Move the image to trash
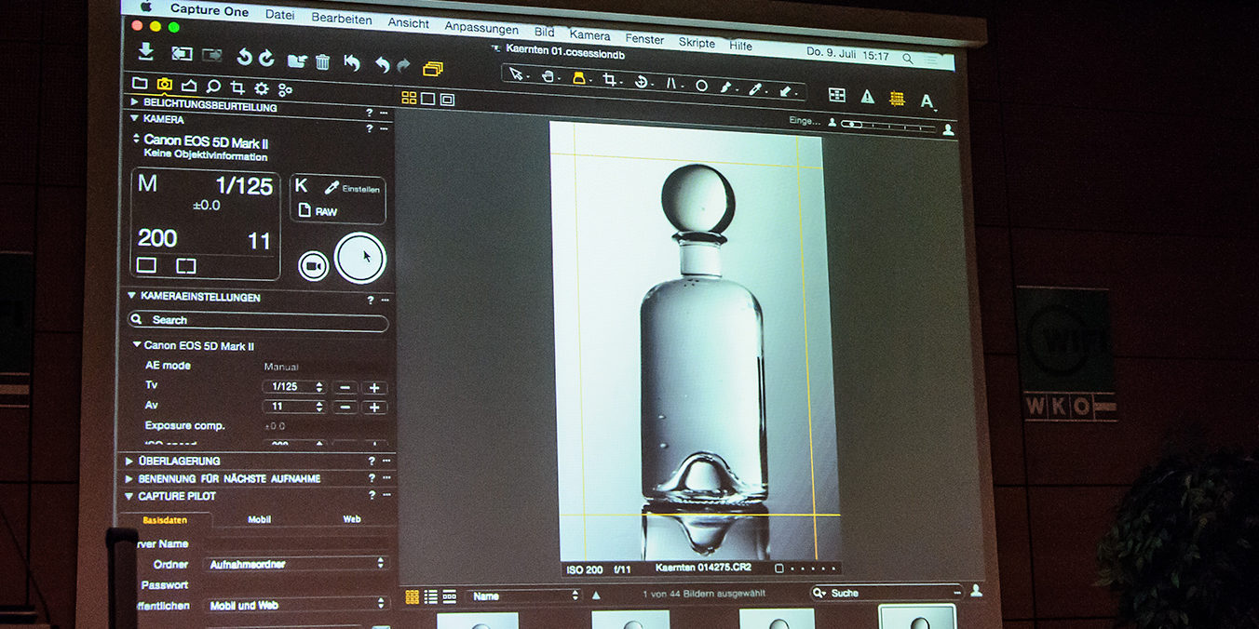This screenshot has height=629, width=1259. [x=322, y=61]
